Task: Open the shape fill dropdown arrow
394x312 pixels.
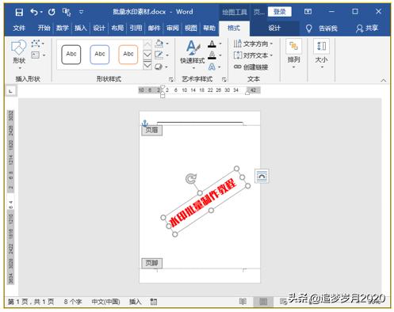Action: 167,44
